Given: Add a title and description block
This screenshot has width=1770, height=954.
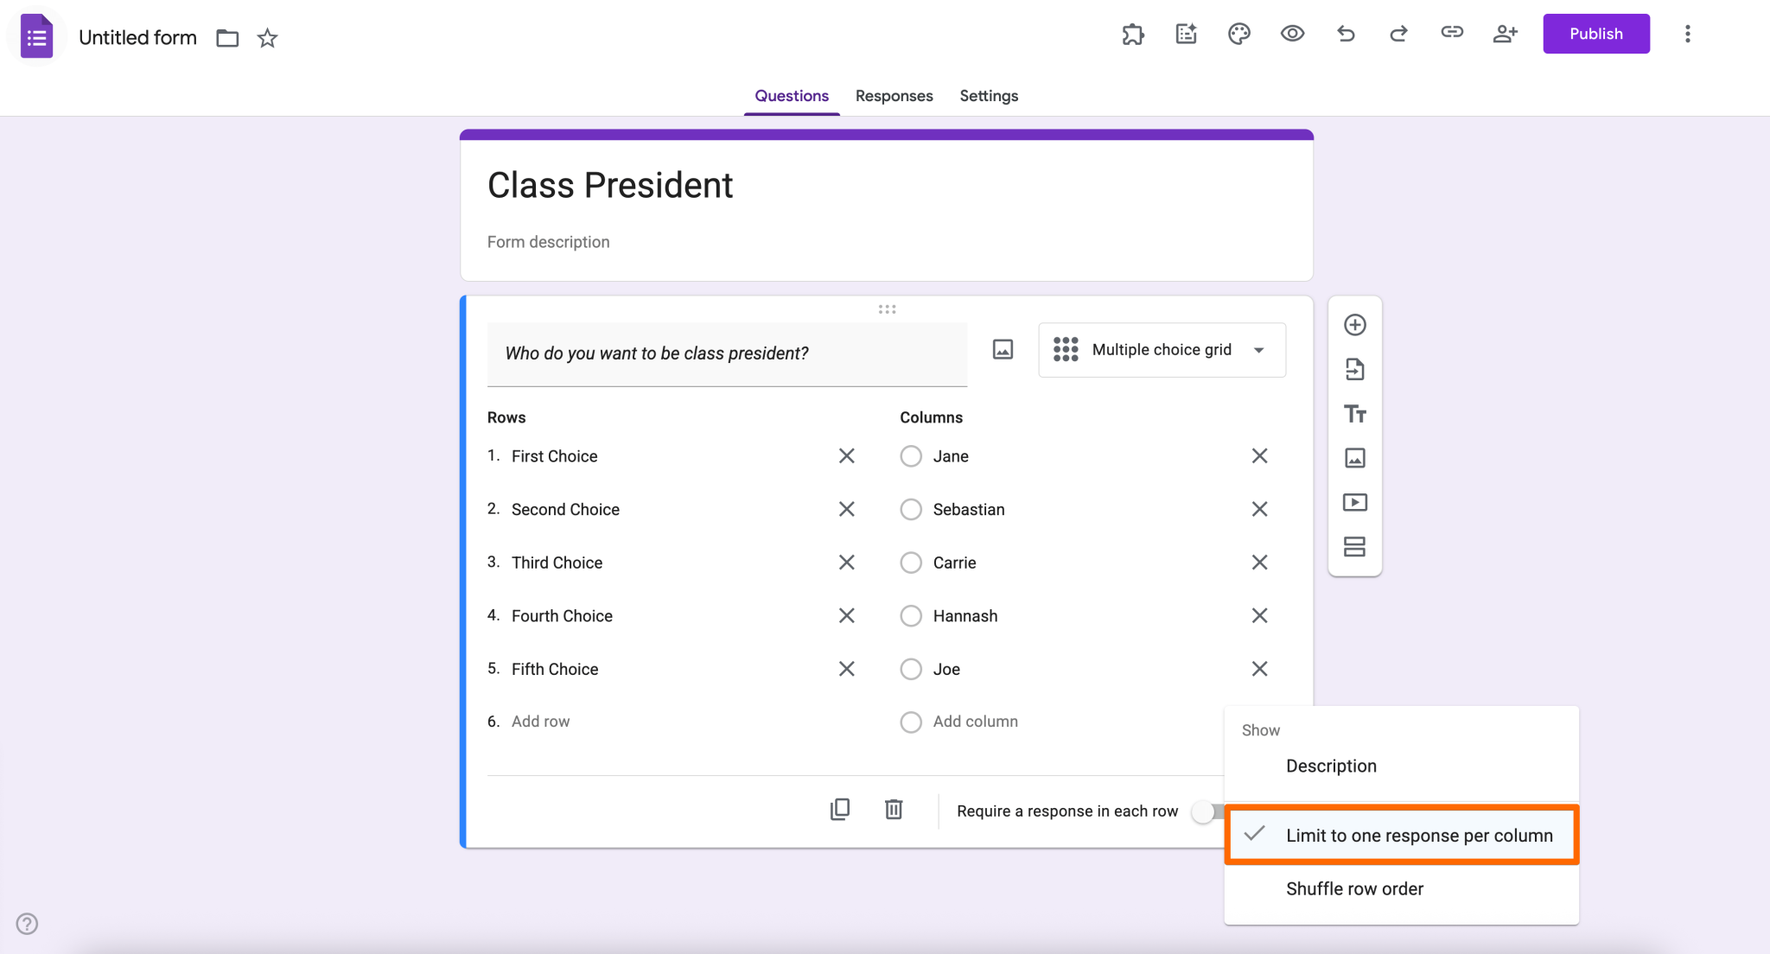Looking at the screenshot, I should point(1354,414).
